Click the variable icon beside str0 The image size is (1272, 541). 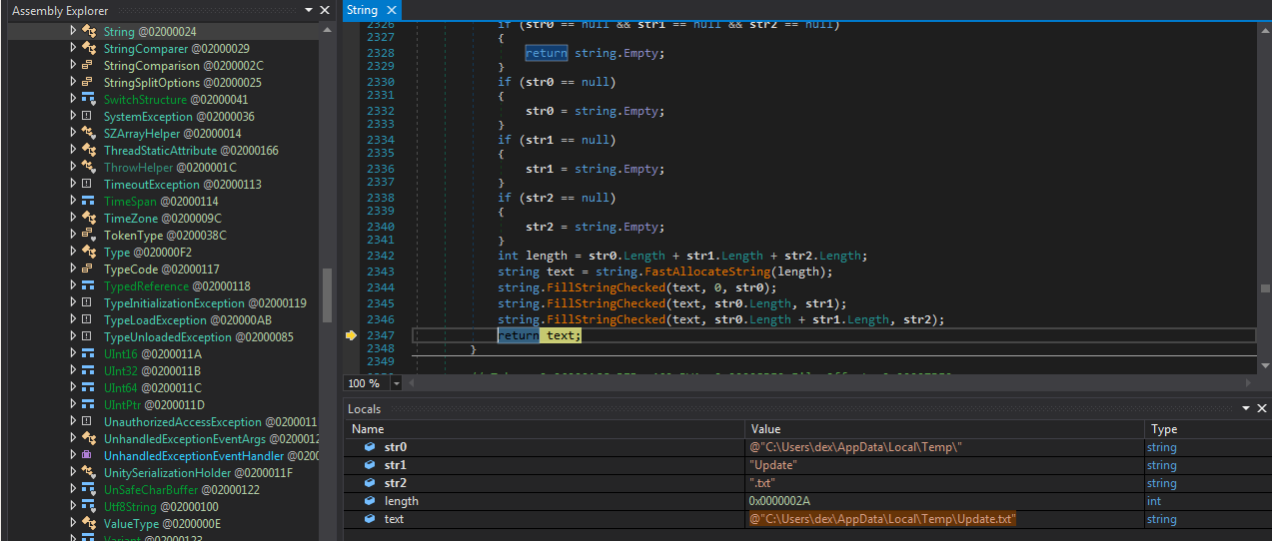click(370, 447)
